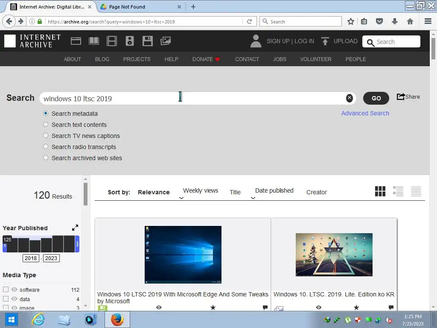Viewport: 437px width, 328px height.
Task: Click the GO search button
Action: (x=376, y=98)
